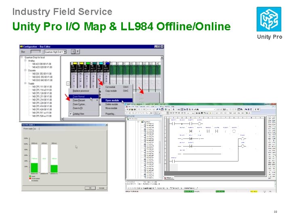Select 140 CPS 214 00 V1.00 supply entry

tap(42, 100)
